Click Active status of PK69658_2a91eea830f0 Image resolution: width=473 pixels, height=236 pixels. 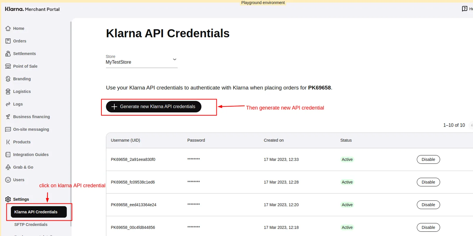click(347, 159)
